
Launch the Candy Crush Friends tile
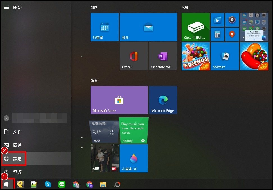click(195, 56)
